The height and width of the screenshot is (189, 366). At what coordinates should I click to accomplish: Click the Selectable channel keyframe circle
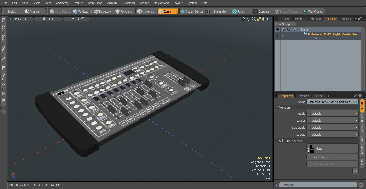308,128
